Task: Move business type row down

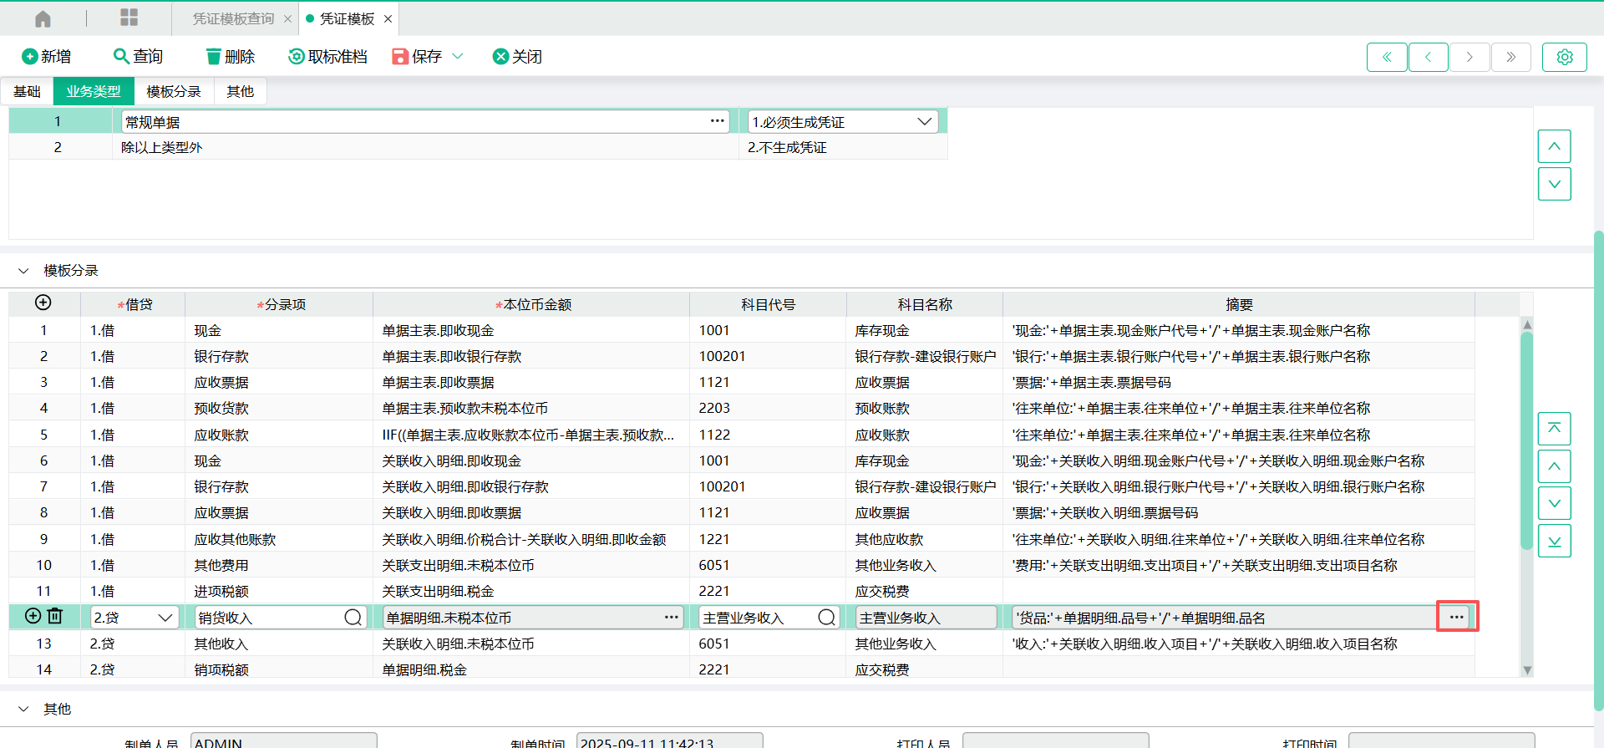Action: 1554,184
